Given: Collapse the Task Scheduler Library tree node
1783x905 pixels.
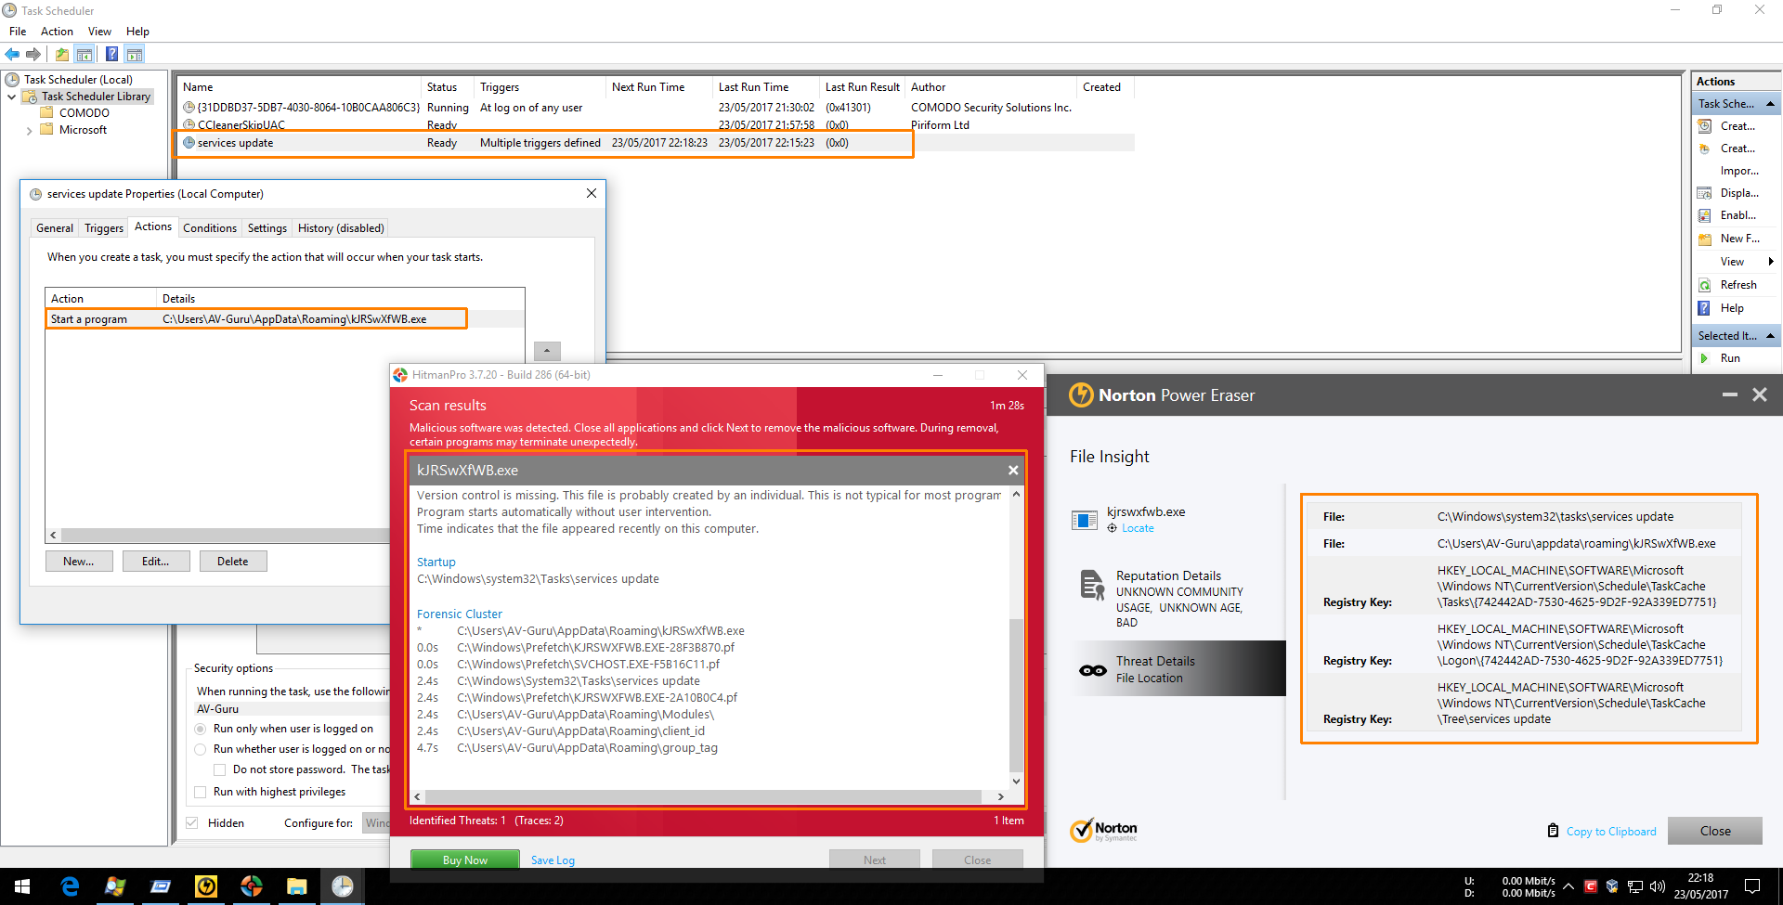Looking at the screenshot, I should tap(11, 97).
